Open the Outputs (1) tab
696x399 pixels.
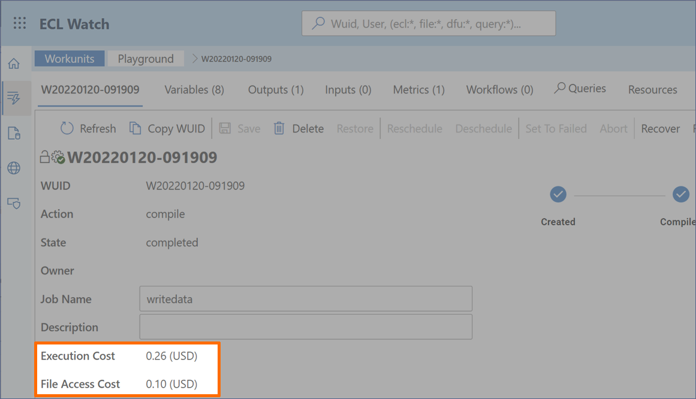coord(276,90)
